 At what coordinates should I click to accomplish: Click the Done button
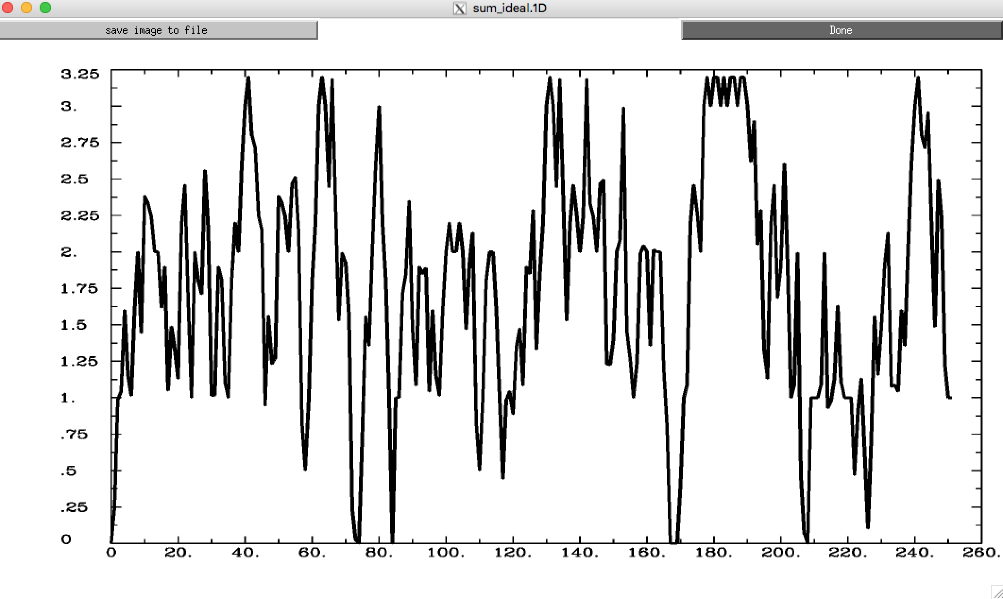[x=841, y=30]
